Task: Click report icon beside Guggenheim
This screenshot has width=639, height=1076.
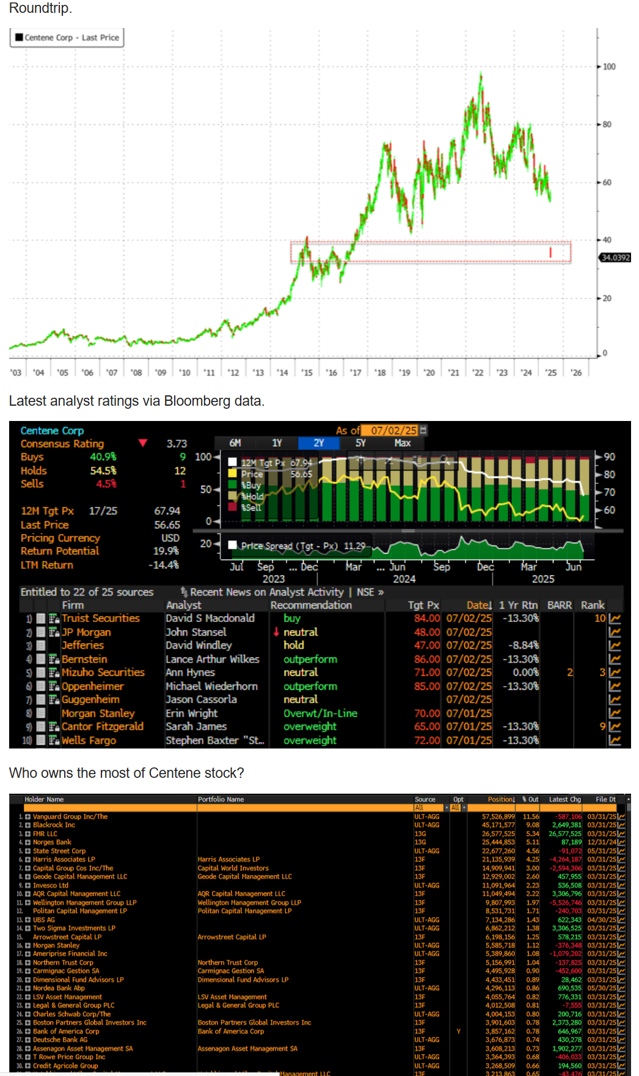Action: pos(54,700)
